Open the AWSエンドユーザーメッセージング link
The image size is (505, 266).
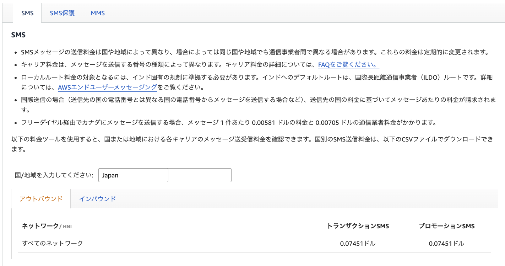107,86
